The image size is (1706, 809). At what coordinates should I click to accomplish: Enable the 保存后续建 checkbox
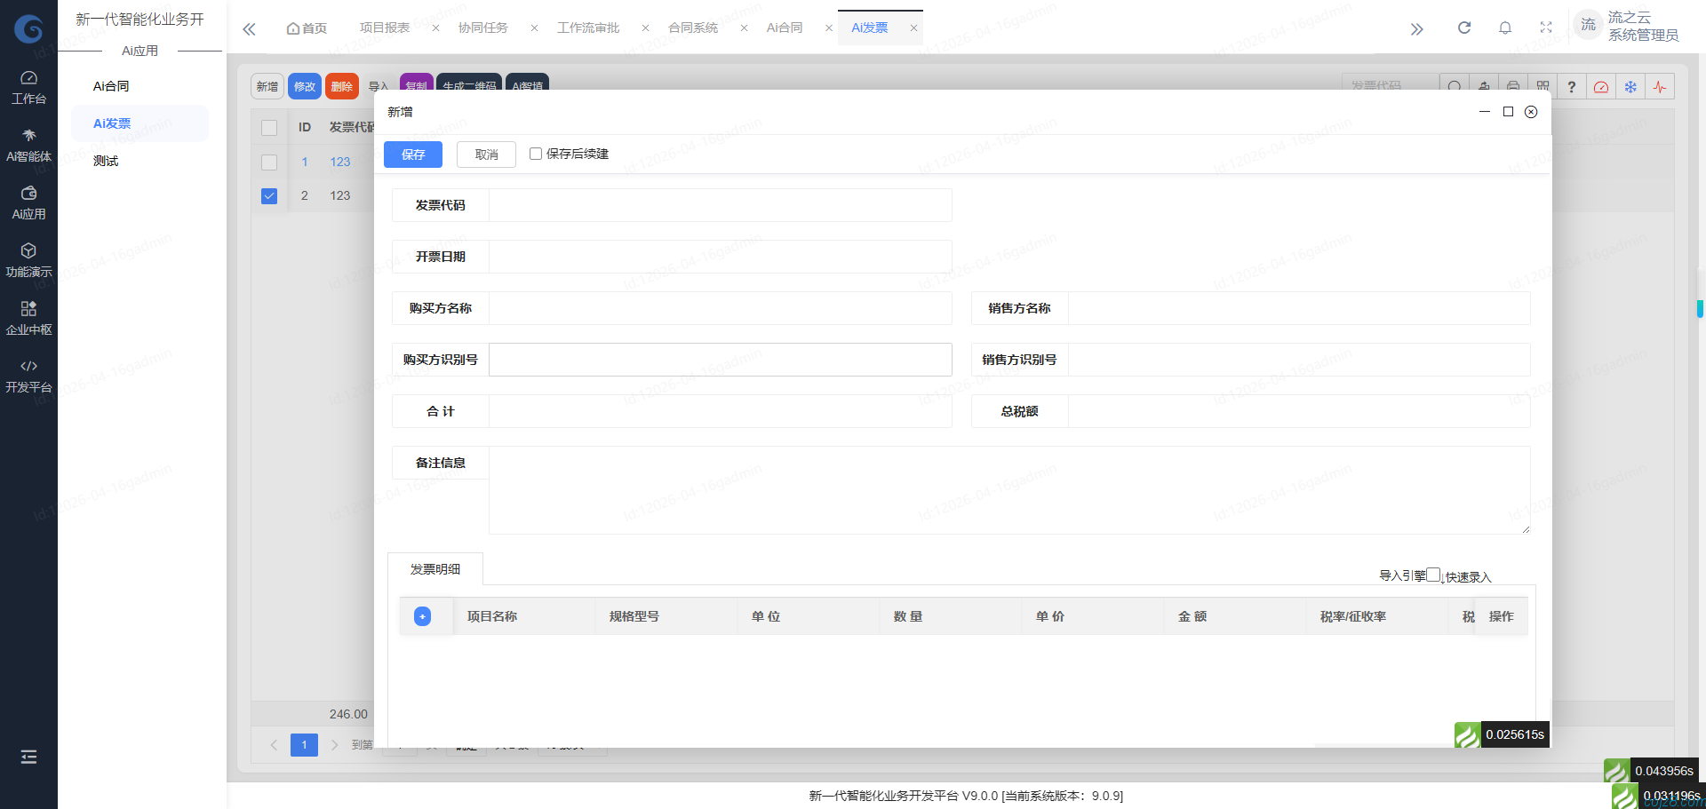coord(535,154)
